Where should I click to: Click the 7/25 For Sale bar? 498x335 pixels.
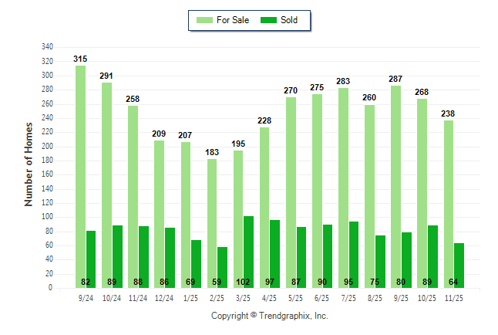click(343, 185)
